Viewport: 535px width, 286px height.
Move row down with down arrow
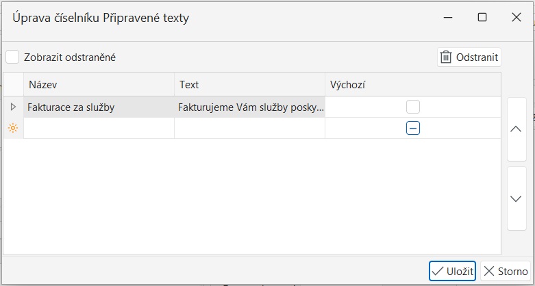[x=517, y=198]
